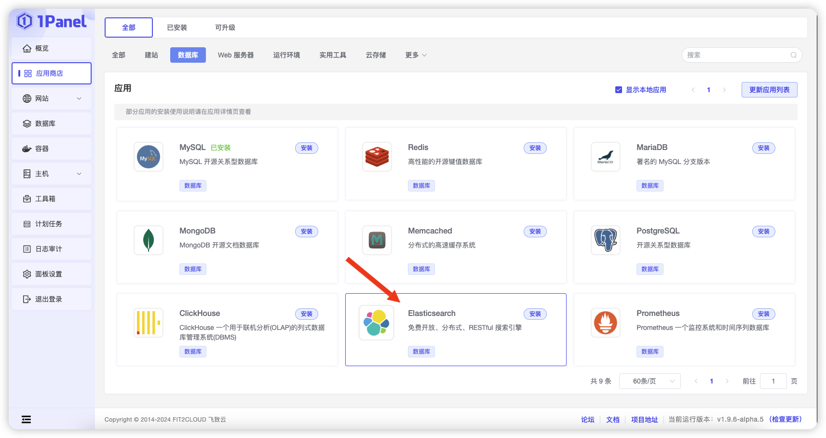Click the ClickHouse app icon
Viewport: 826px width, 438px height.
point(149,323)
